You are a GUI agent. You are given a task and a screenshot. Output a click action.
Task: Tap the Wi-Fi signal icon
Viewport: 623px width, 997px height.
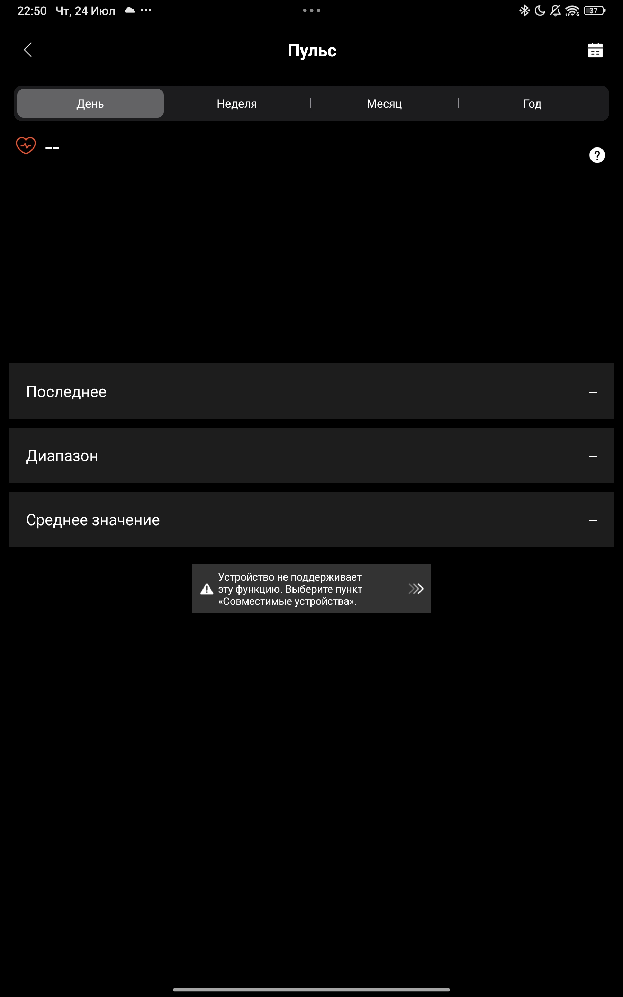pos(572,10)
